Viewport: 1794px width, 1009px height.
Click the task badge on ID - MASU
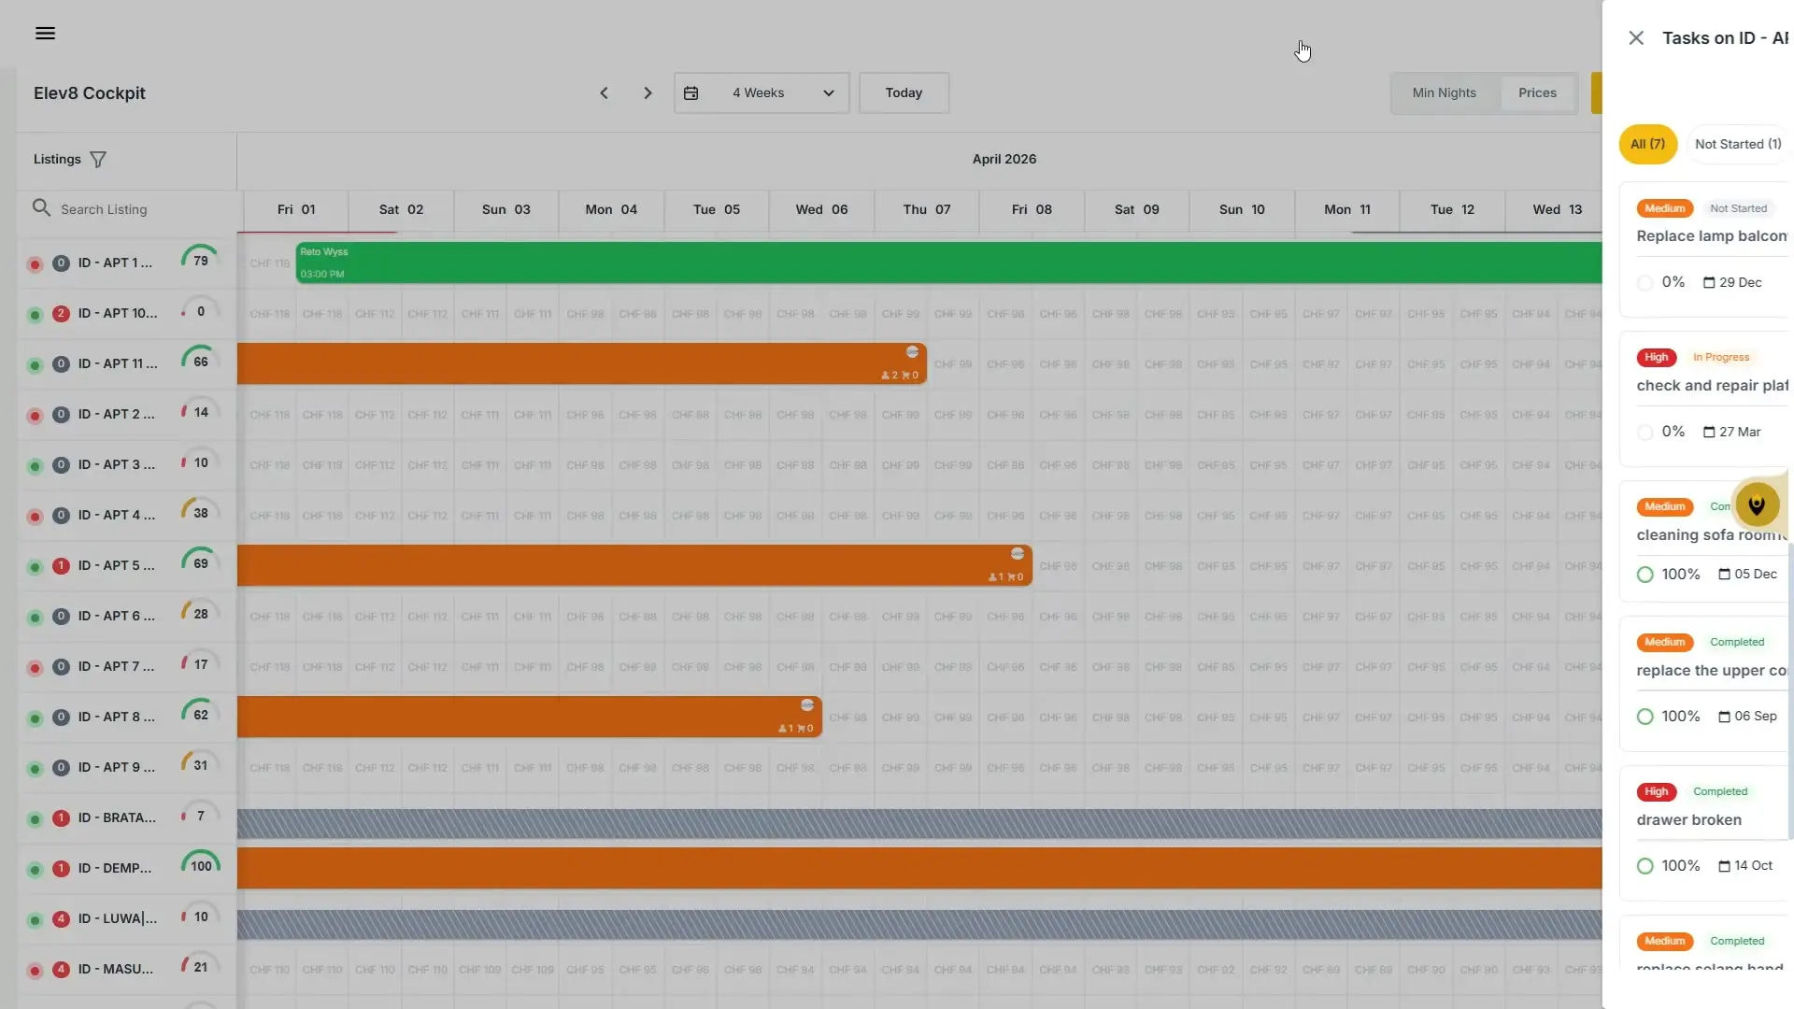click(x=61, y=970)
